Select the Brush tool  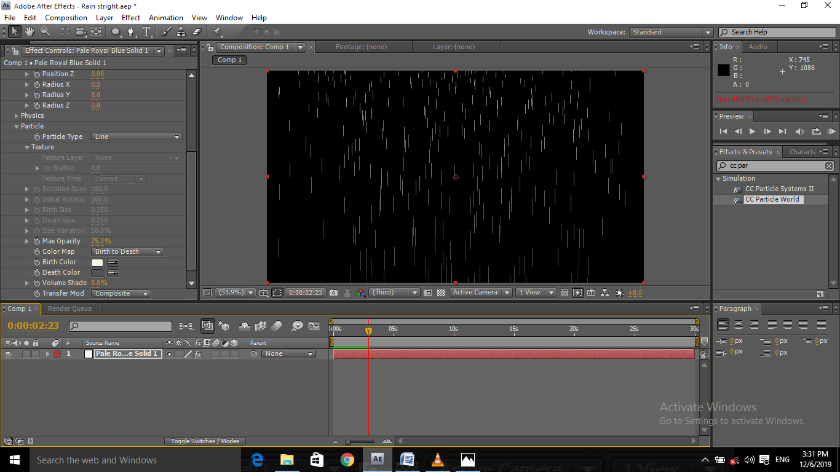click(x=166, y=31)
